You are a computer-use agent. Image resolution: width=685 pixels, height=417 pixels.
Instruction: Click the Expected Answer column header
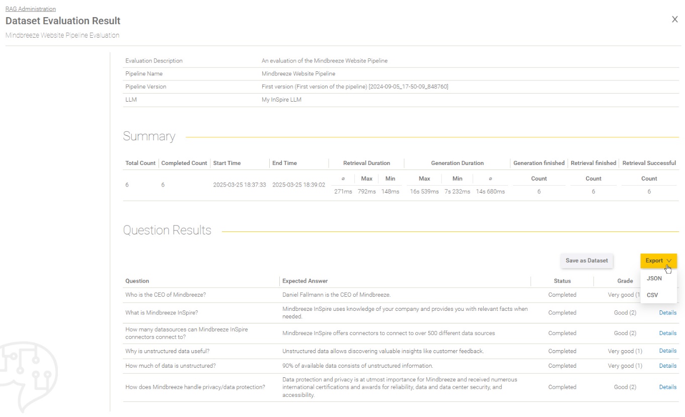(x=305, y=281)
